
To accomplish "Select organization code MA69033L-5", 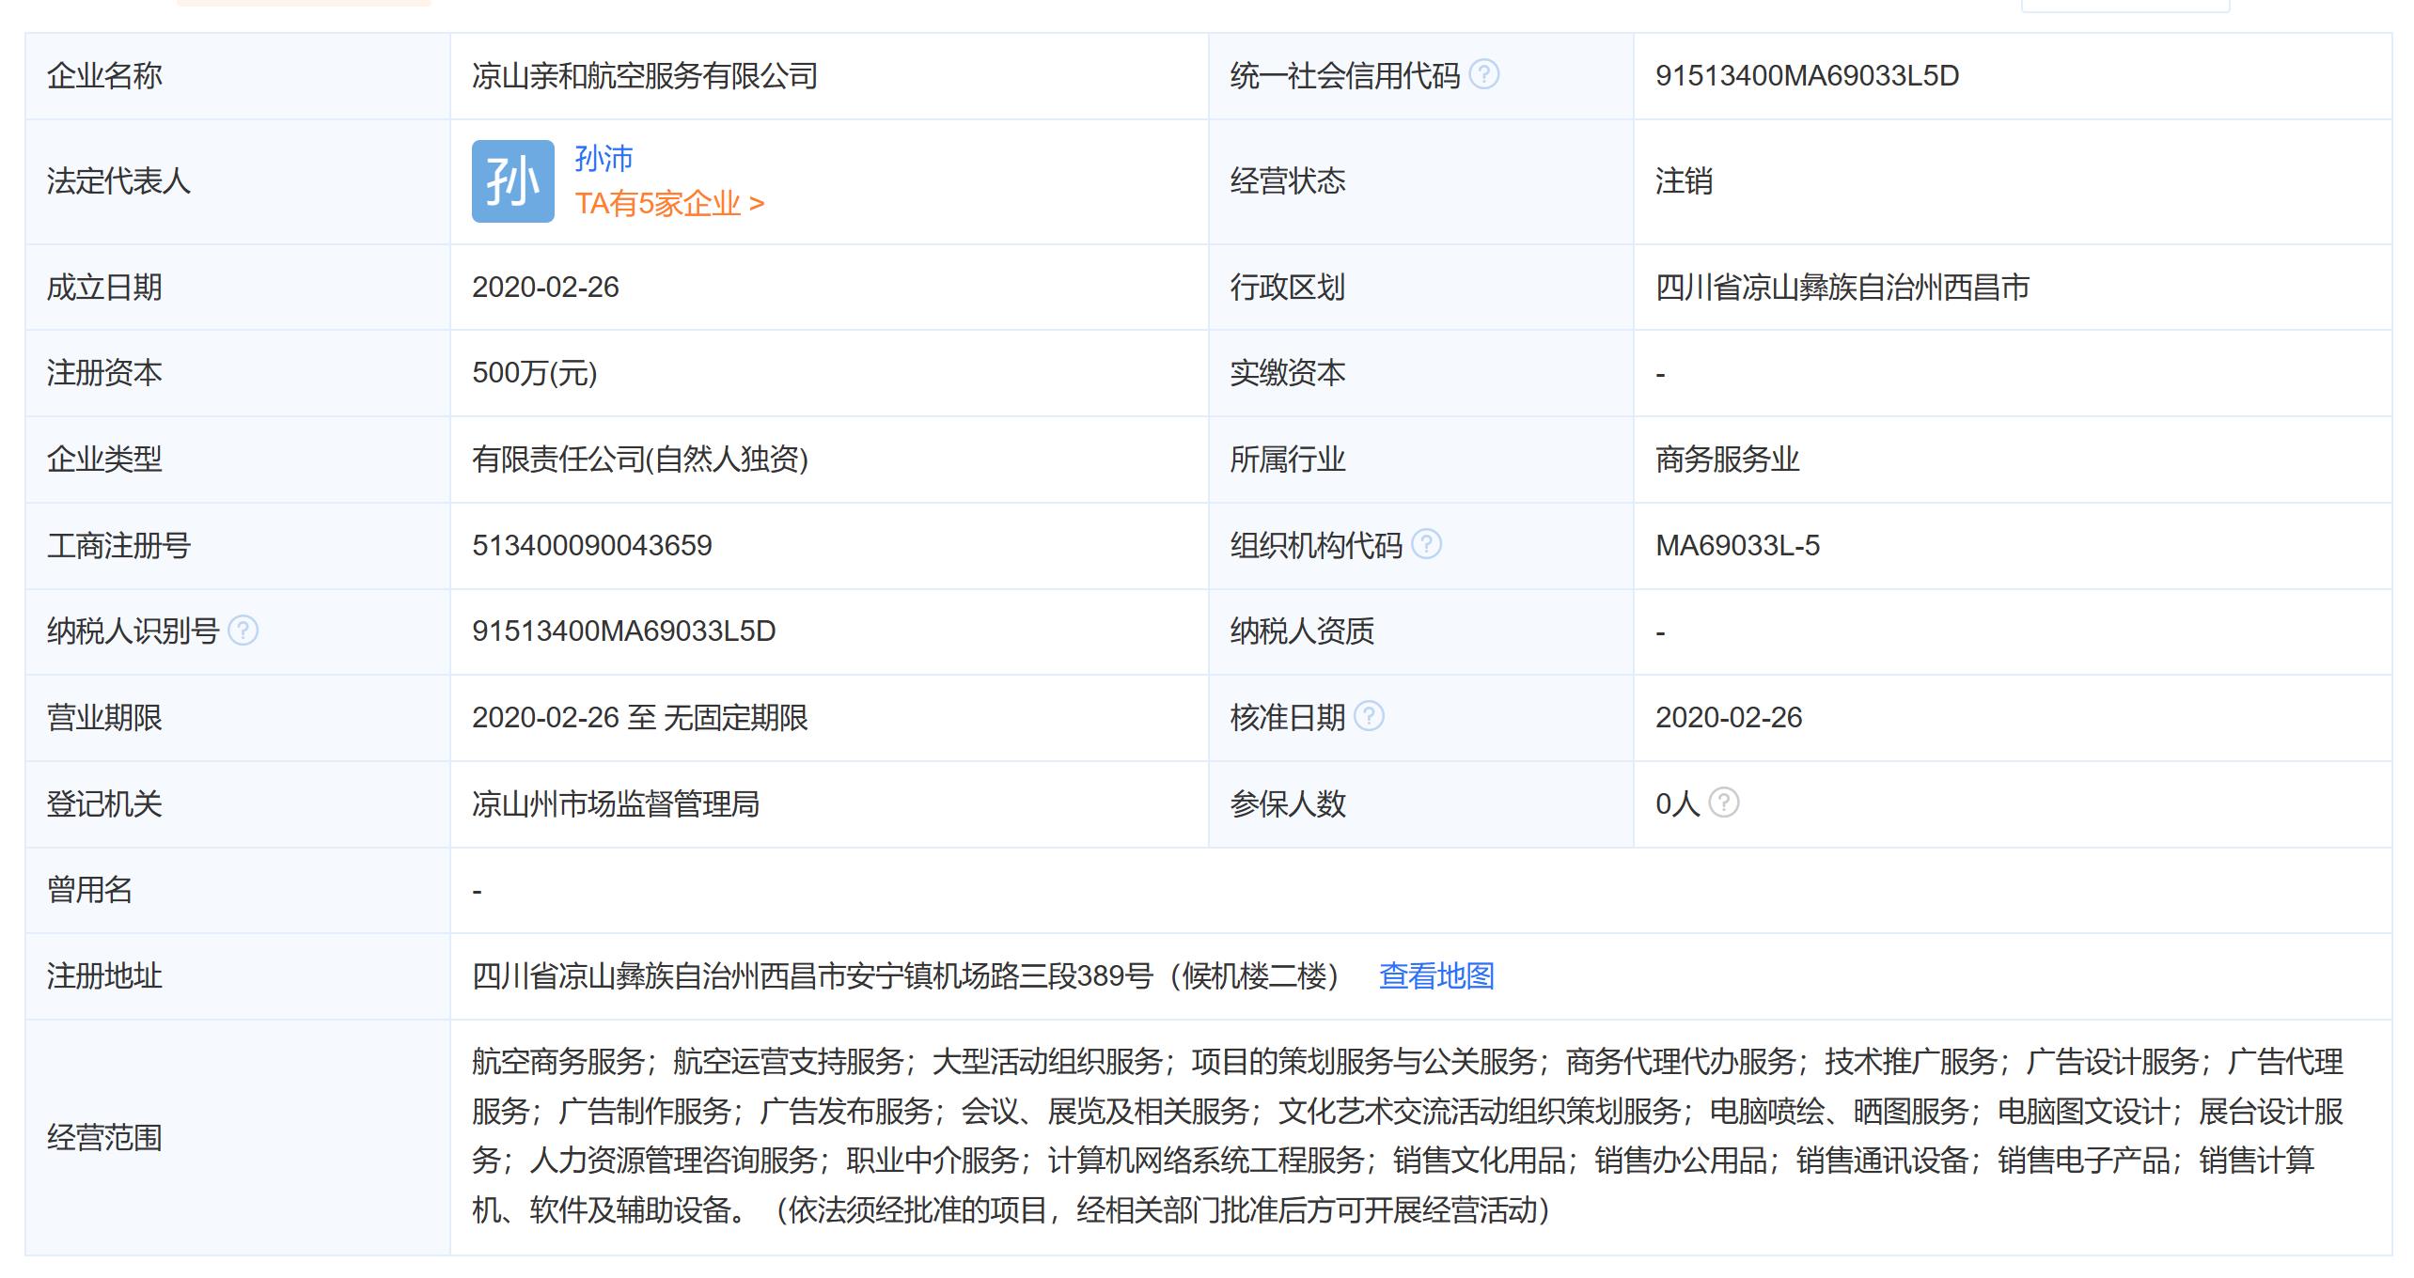I will (1737, 546).
